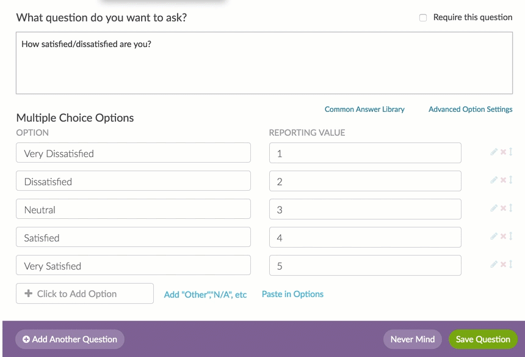Click the Click to Add Option field
525x357 pixels.
click(x=85, y=293)
